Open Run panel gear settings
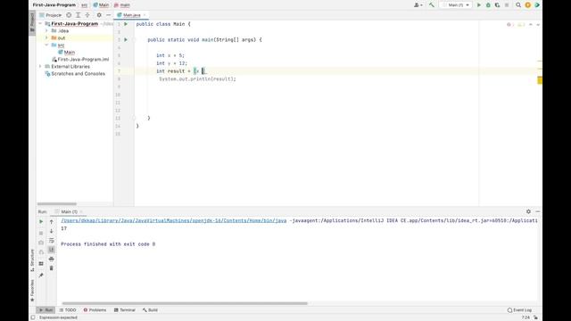This screenshot has width=571, height=321. pyautogui.click(x=528, y=211)
